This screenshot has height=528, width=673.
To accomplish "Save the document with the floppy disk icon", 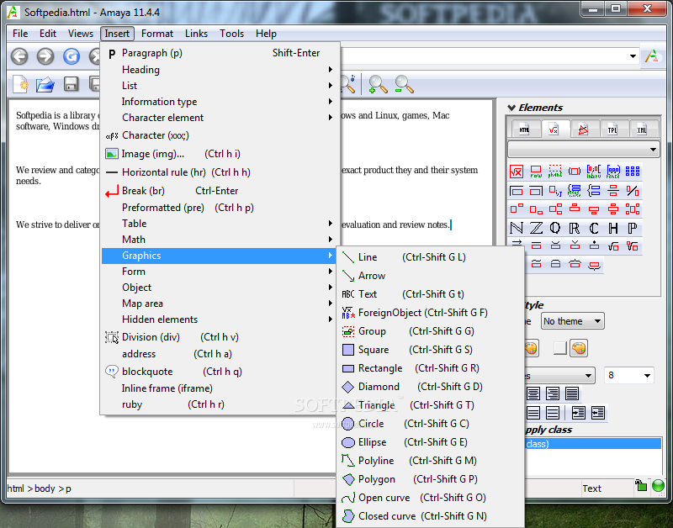I will [71, 84].
